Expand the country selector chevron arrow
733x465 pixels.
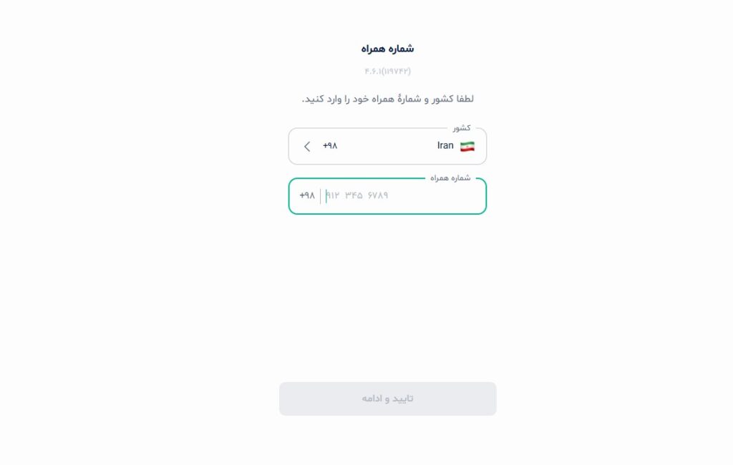[307, 147]
